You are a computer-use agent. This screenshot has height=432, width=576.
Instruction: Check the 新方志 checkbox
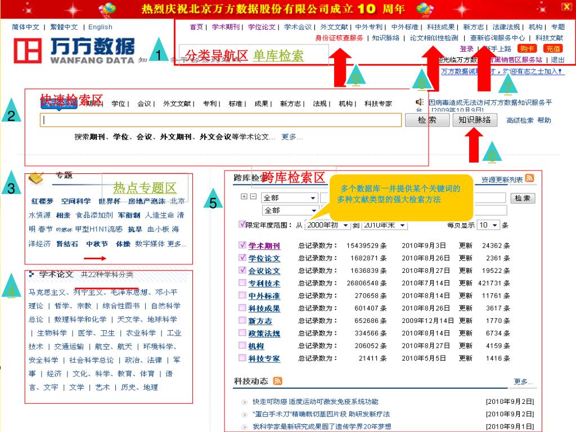(242, 320)
